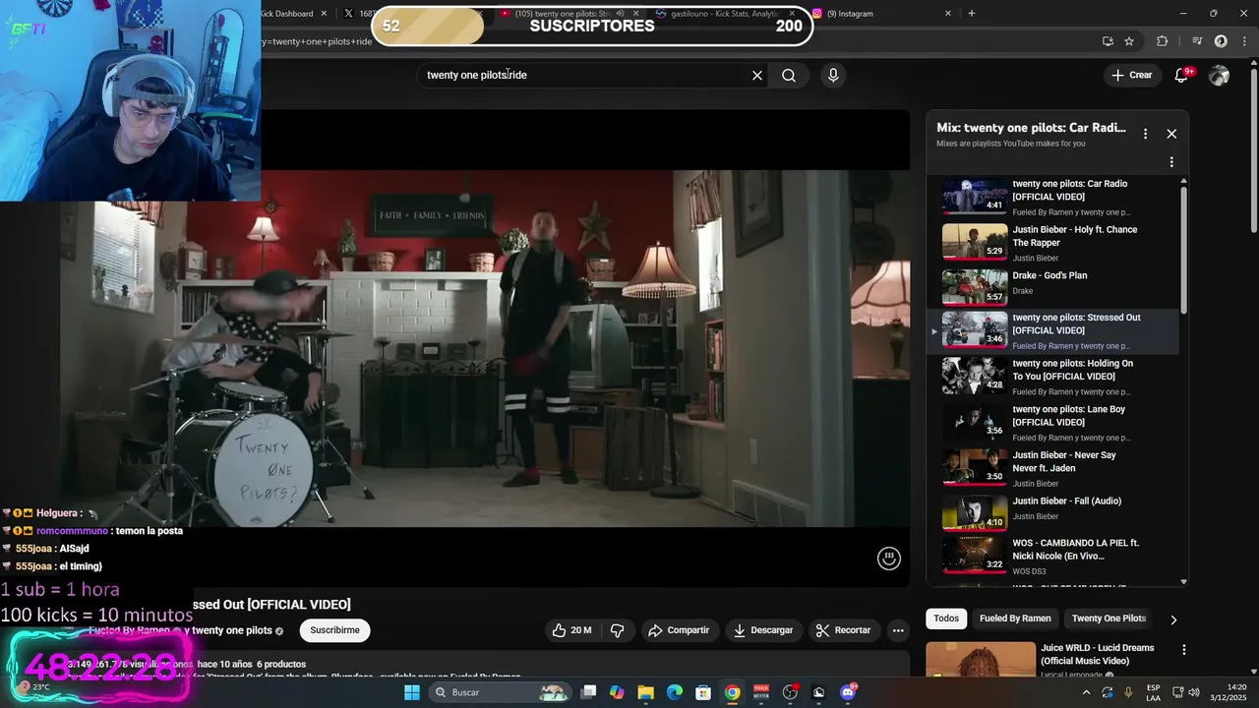
Task: Clear the YouTube search box text
Action: 757,75
